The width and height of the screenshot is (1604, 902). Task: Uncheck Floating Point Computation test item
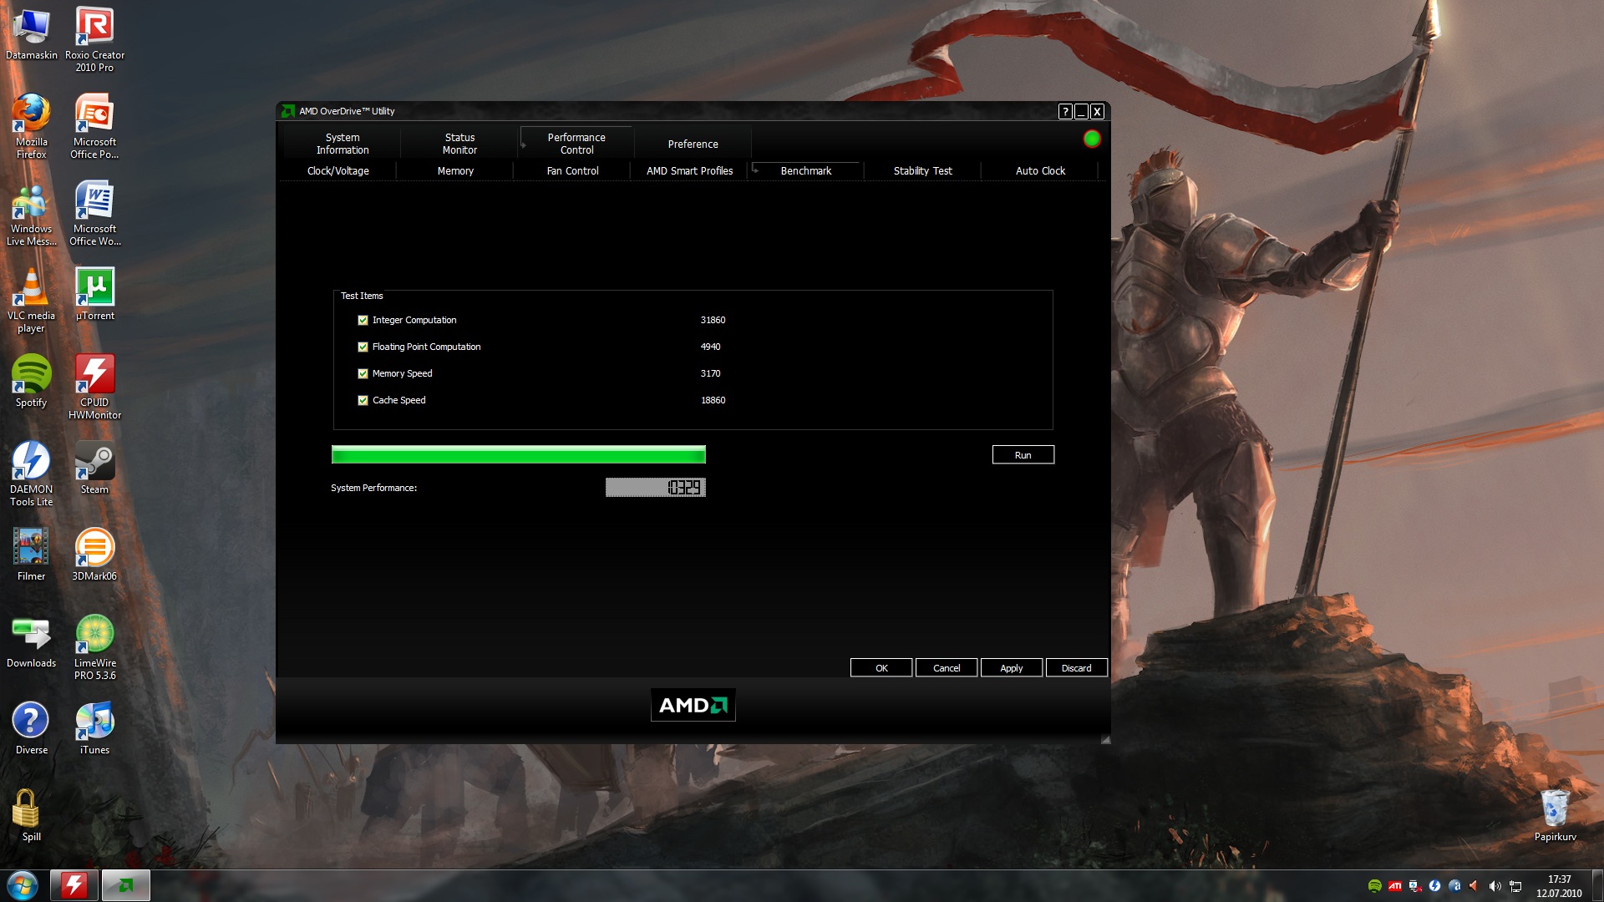click(363, 347)
